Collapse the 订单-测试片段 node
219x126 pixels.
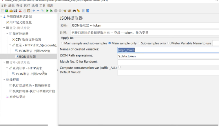(4, 62)
